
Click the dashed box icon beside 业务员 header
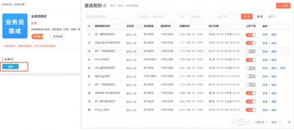139,26
